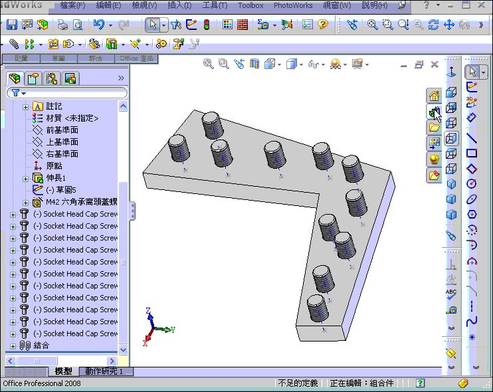The width and height of the screenshot is (493, 392).
Task: Open the 插入(I) menu
Action: [179, 5]
